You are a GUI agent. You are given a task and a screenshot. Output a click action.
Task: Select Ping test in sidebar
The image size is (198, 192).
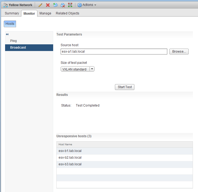(x=13, y=41)
